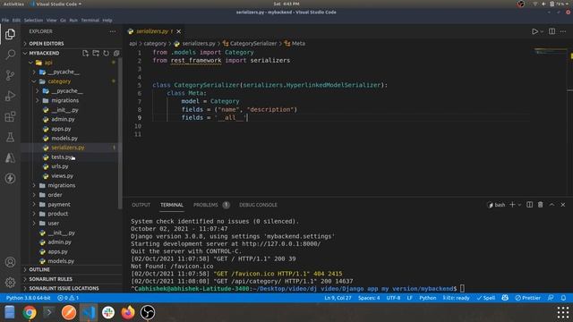
Task: Open views.py in the category folder
Action: [62, 176]
